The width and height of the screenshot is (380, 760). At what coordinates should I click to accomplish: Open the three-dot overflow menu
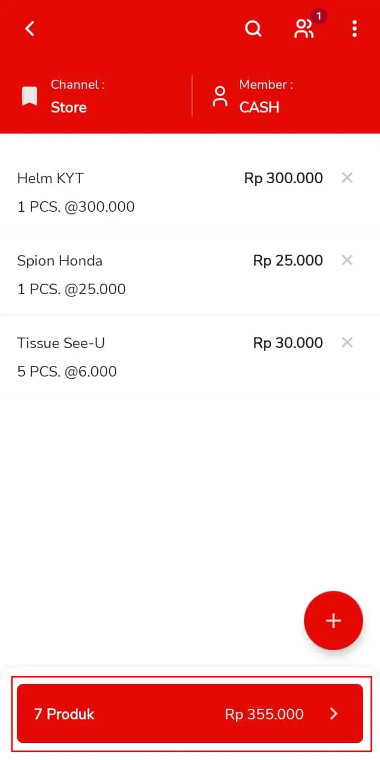click(355, 29)
